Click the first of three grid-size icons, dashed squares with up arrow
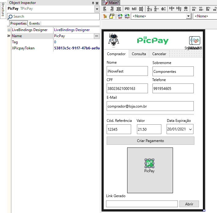217x213 pixels. click(194, 9)
